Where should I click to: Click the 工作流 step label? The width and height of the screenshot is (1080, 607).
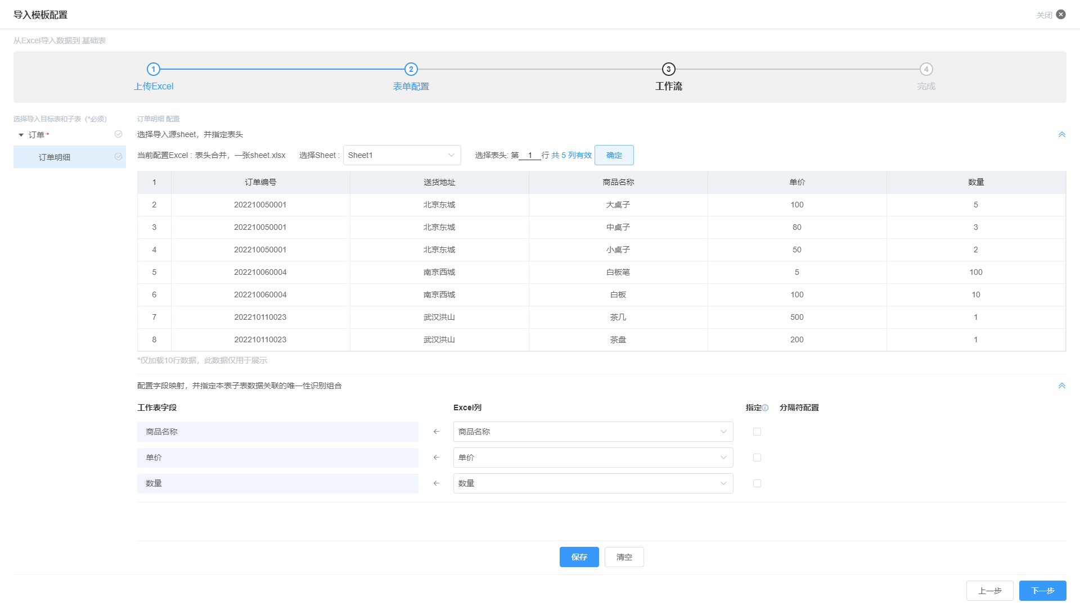[x=669, y=86]
